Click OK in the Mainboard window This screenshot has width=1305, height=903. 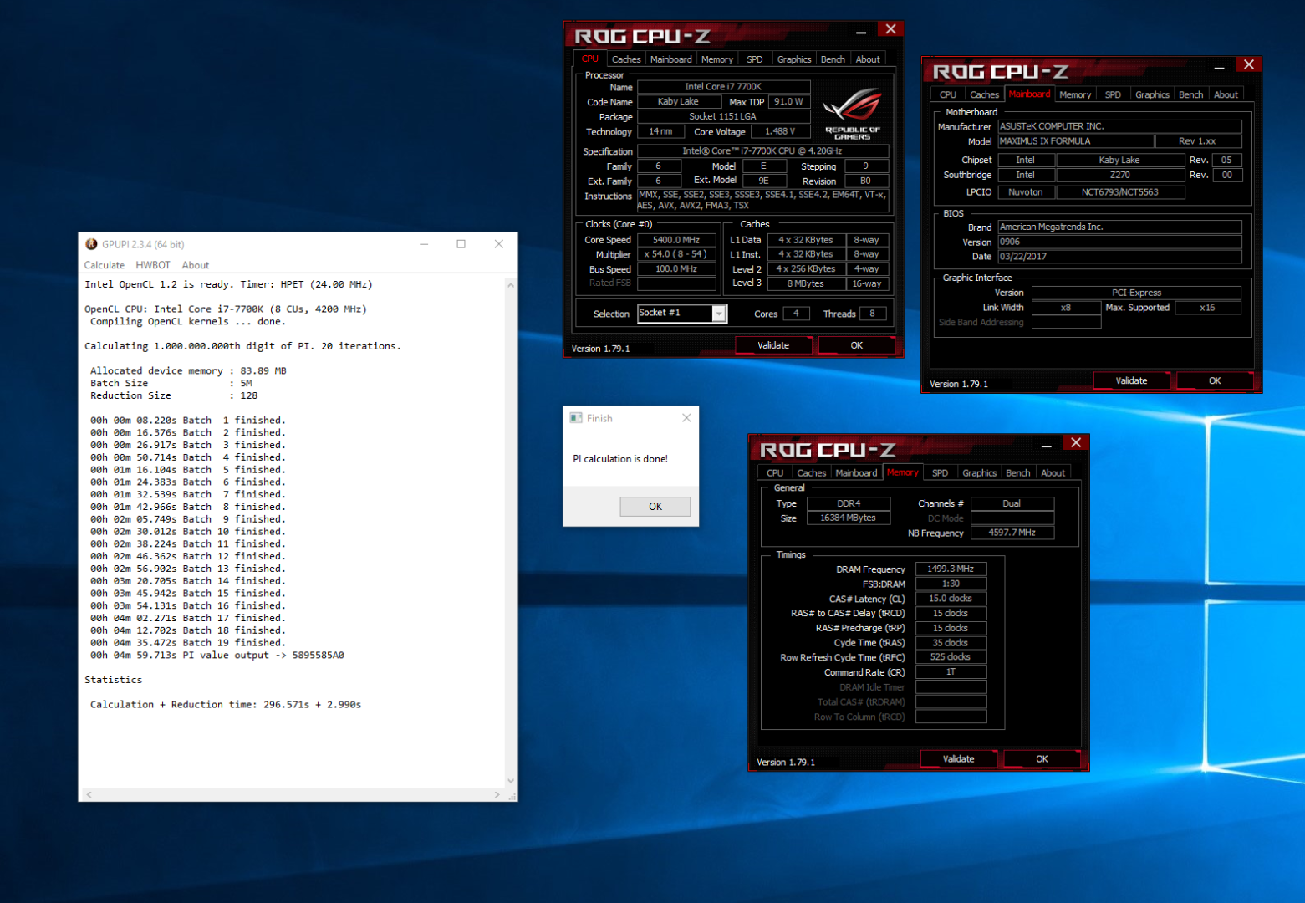[1215, 380]
